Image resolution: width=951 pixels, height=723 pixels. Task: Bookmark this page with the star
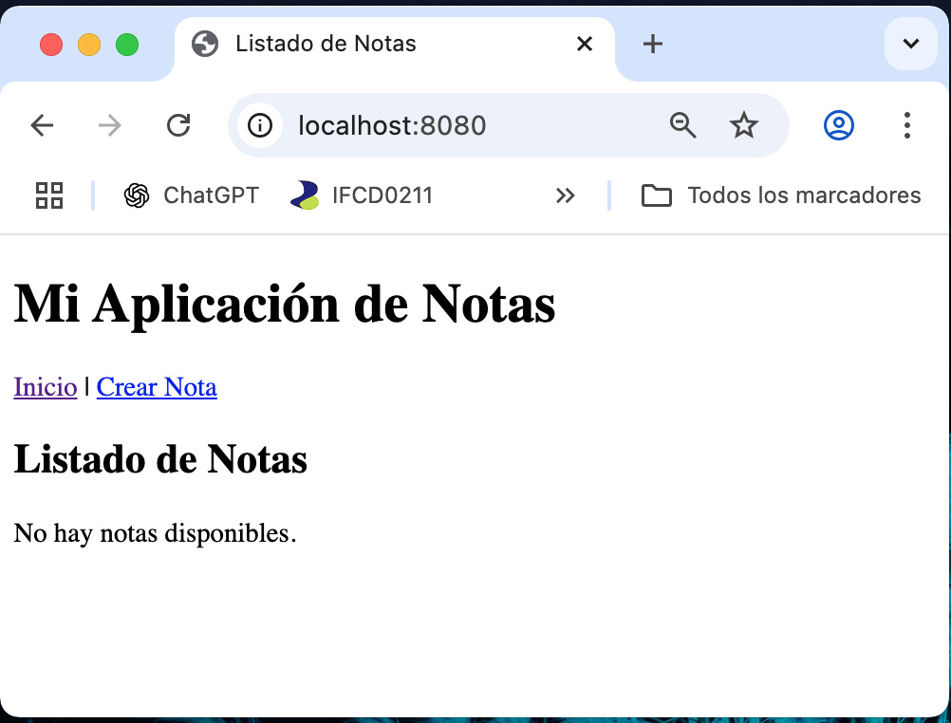(x=744, y=125)
